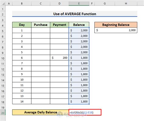This screenshot has width=144, height=121.
Task: Click the 'Balance' header cell
Action: 79,25
